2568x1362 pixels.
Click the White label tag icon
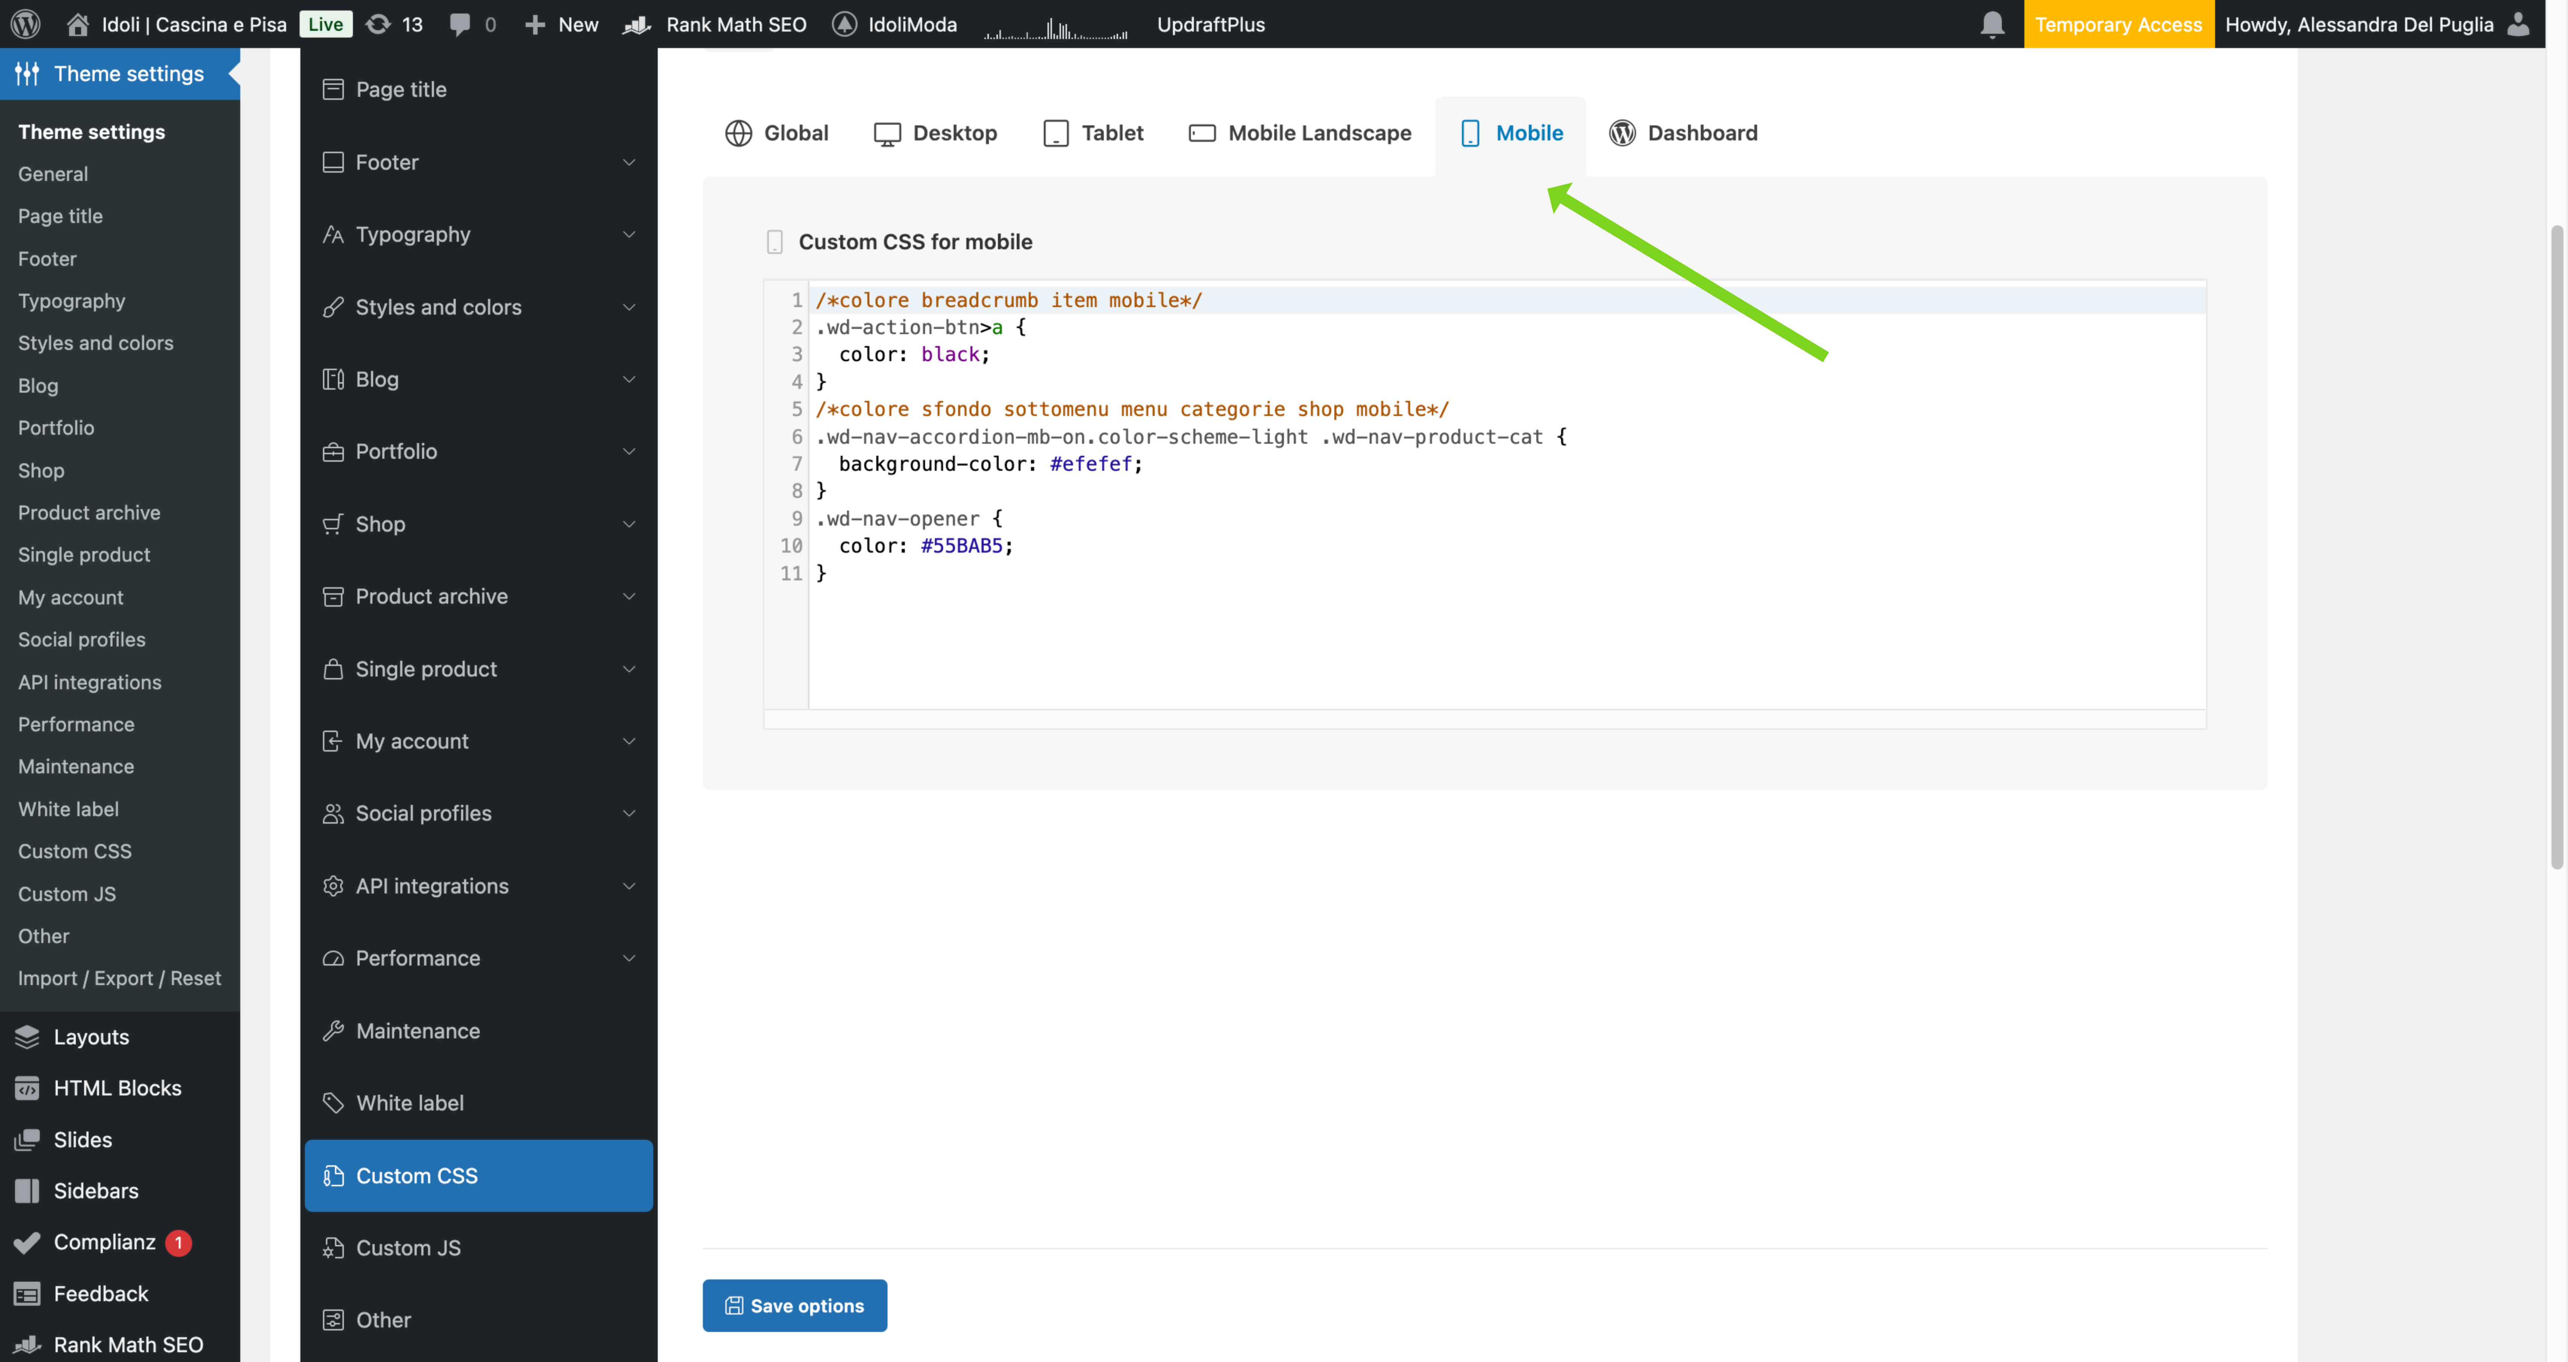pyautogui.click(x=333, y=1103)
